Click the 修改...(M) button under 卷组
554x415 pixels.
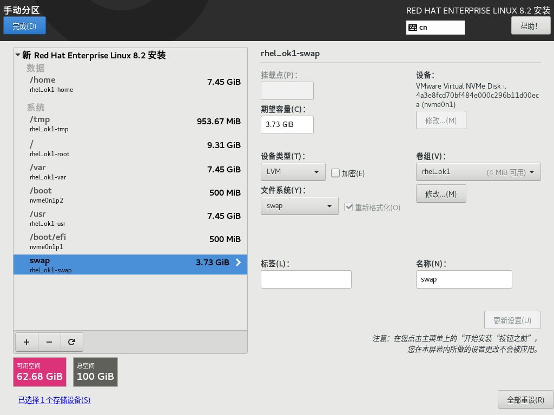(441, 194)
